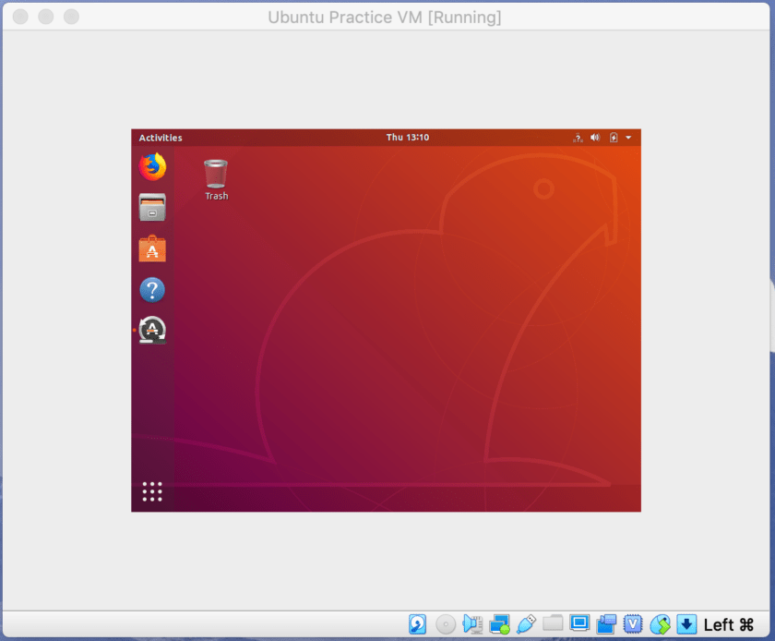Click the virtualization features chip indicator

click(x=633, y=624)
